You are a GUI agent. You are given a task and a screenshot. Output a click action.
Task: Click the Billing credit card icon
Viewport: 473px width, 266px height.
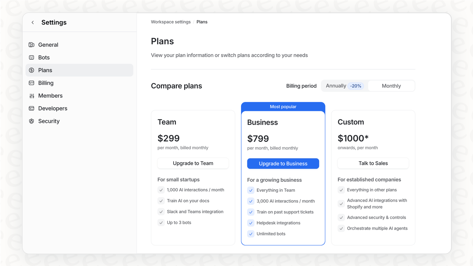click(x=32, y=83)
